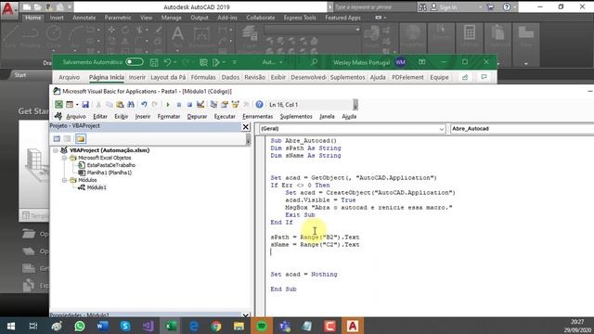The image size is (594, 334).
Task: Click the View Microsoft Excel icon in VBA toolbar
Action: tap(58, 105)
